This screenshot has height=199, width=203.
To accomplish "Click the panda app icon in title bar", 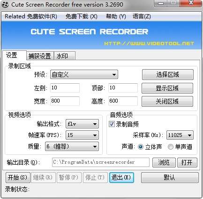I will click(x=5, y=5).
